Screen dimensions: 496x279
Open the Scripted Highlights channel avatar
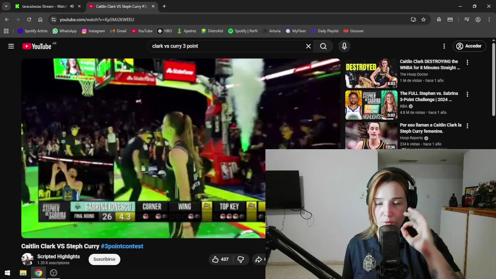tap(28, 259)
